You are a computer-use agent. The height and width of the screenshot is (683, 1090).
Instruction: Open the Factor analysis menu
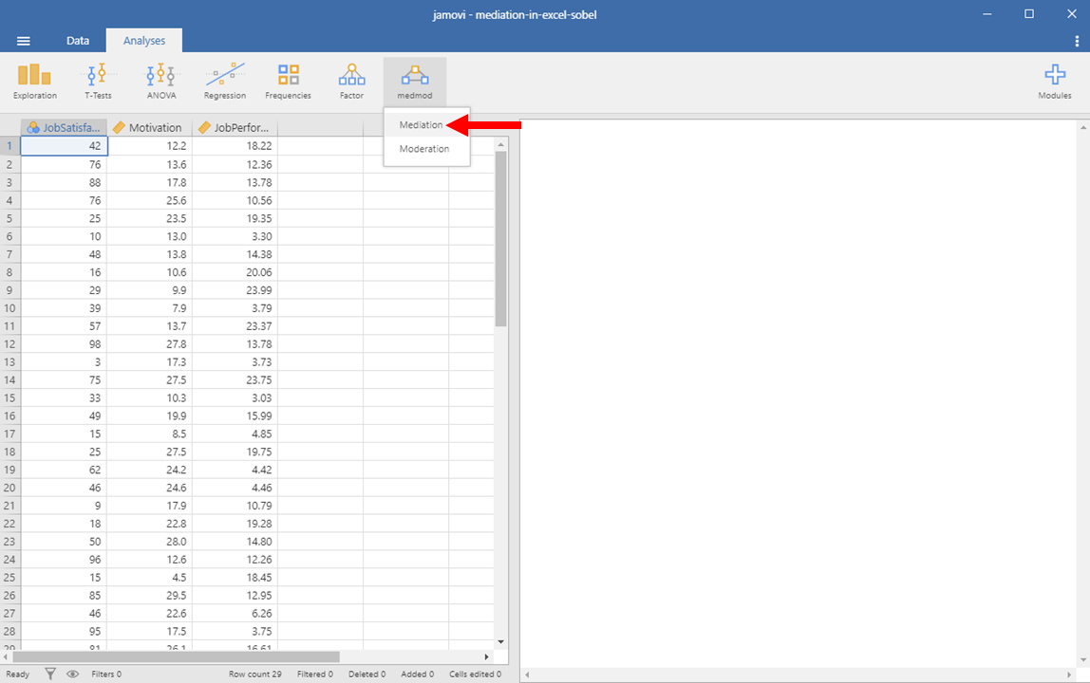coord(351,81)
